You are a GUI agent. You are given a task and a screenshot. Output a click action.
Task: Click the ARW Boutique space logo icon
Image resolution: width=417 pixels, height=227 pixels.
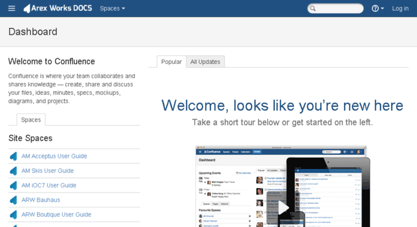tap(13, 215)
